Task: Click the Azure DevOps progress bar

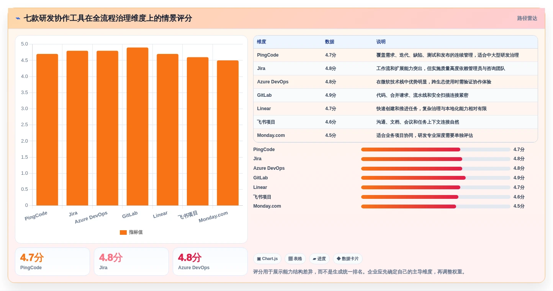Action: [435, 169]
